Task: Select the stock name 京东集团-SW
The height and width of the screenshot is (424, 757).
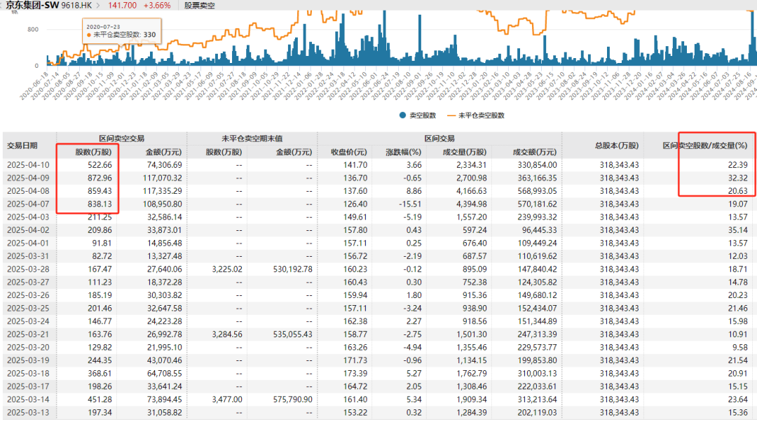Action: click(32, 6)
